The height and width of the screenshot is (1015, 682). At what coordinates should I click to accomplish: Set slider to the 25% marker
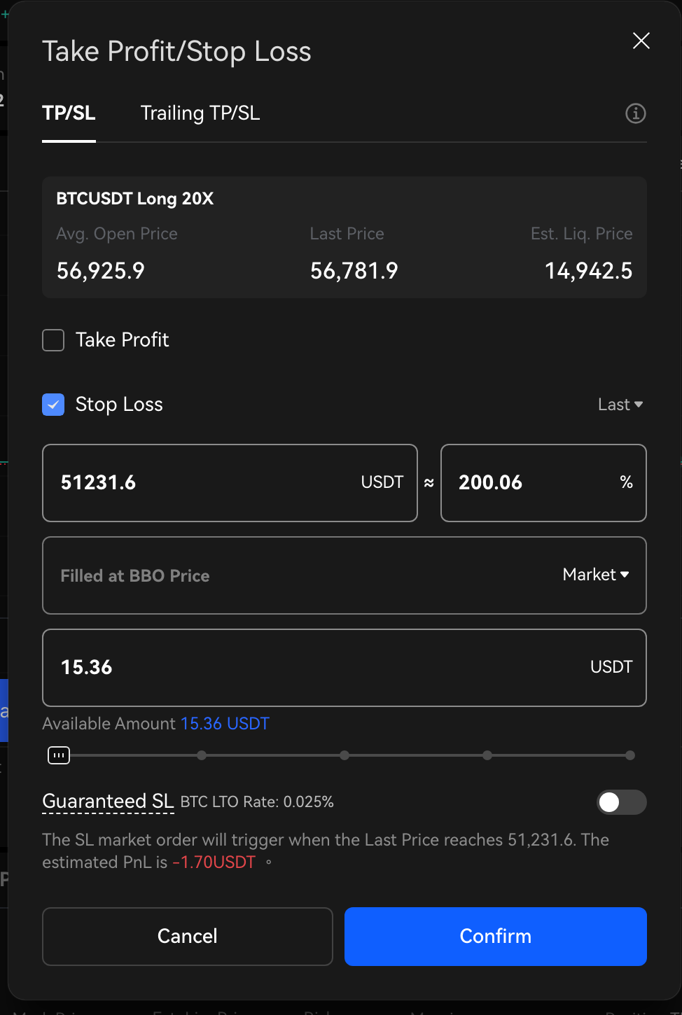[202, 755]
